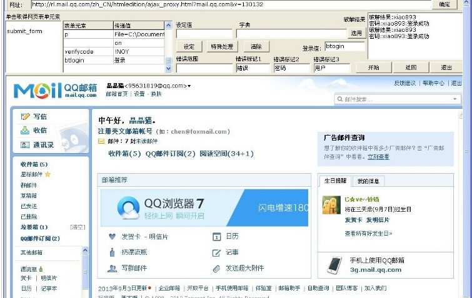Click the 查看所有好友生日» link
Image resolution: width=472 pixels, height=298 pixels.
coord(368,234)
